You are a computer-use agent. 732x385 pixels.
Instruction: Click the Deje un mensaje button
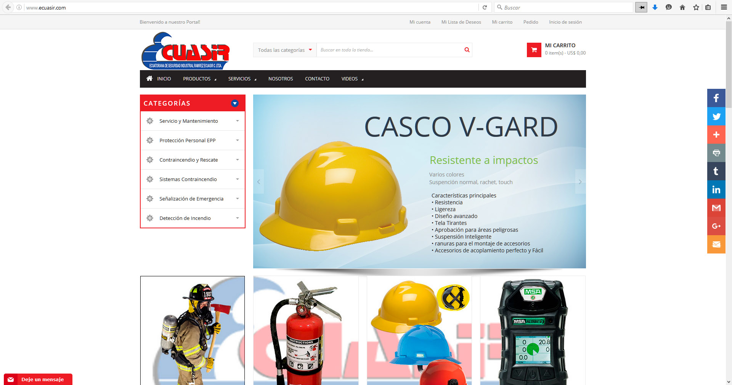point(38,379)
